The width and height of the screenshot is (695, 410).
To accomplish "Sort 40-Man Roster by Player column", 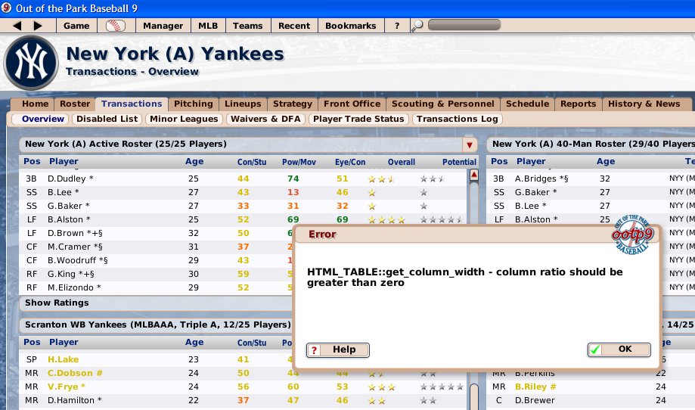I will click(531, 161).
